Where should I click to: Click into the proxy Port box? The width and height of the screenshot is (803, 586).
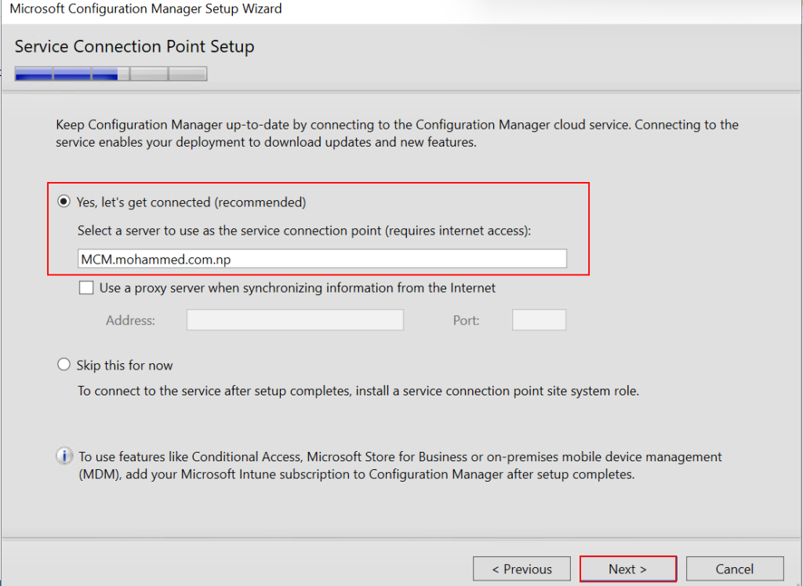point(539,320)
